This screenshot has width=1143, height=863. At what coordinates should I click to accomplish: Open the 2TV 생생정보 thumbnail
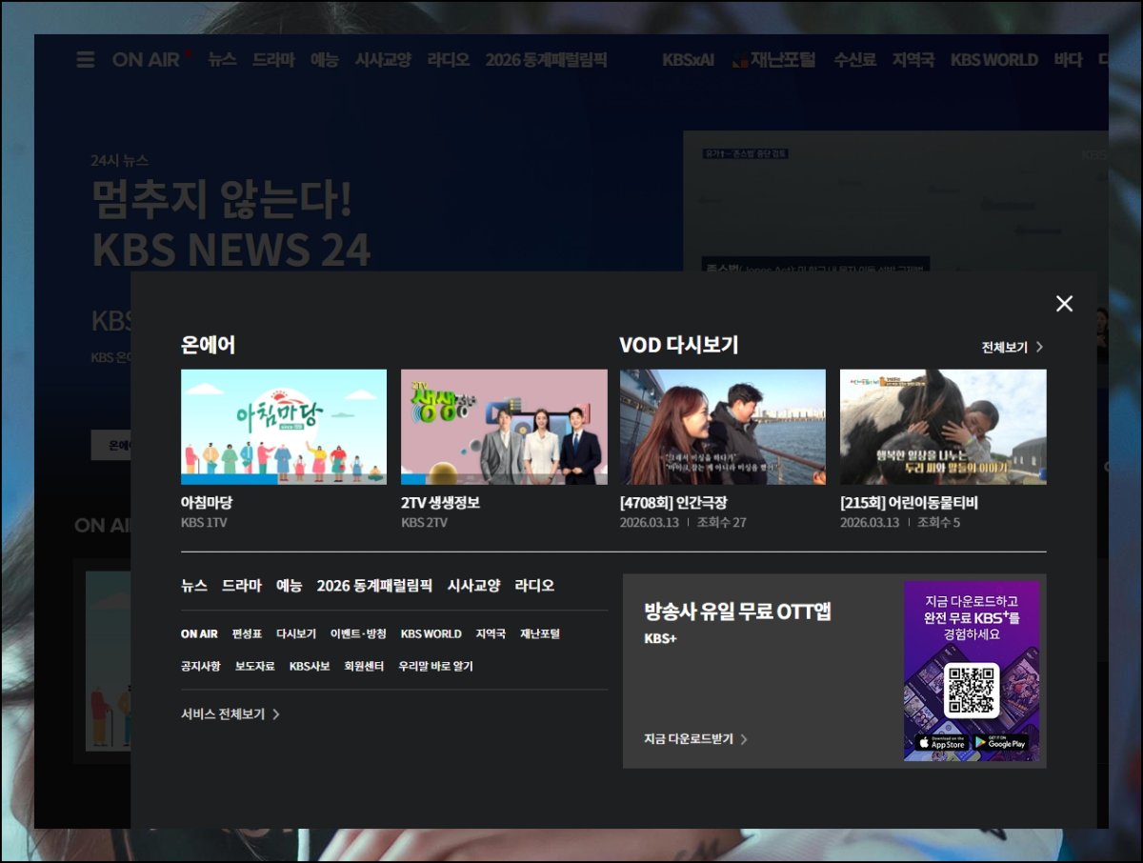coord(504,427)
